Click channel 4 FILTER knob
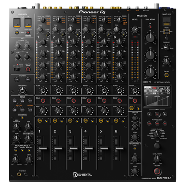185x185 pixels. 89,91
